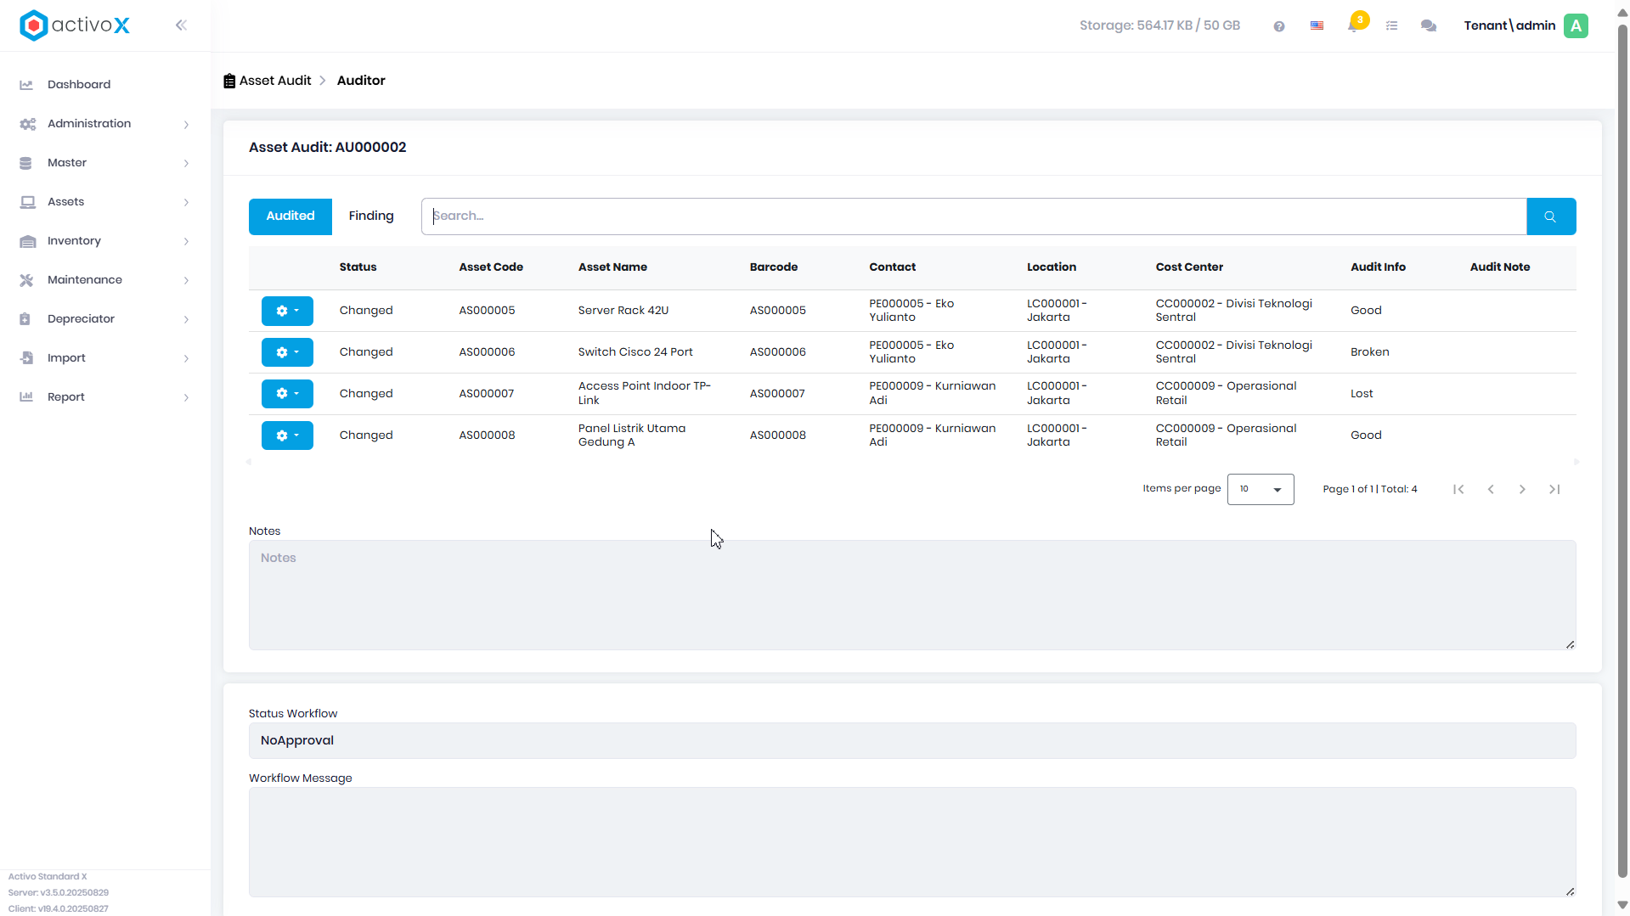The height and width of the screenshot is (916, 1630).
Task: Expand the Administration menu chevron
Action: (186, 125)
